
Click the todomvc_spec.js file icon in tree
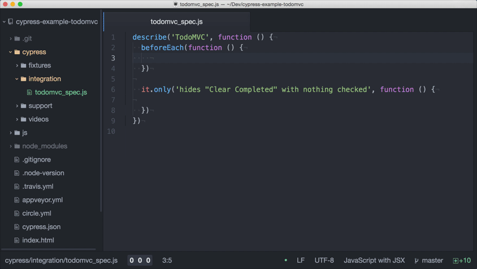(x=29, y=92)
